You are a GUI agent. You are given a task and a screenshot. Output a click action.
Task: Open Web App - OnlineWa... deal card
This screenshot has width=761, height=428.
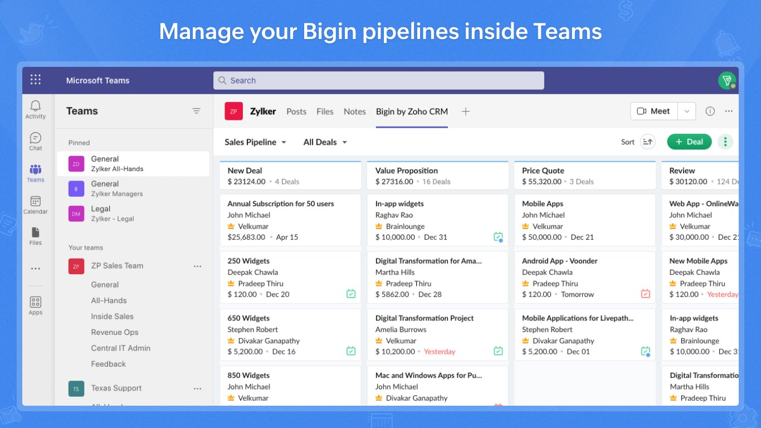click(x=700, y=220)
